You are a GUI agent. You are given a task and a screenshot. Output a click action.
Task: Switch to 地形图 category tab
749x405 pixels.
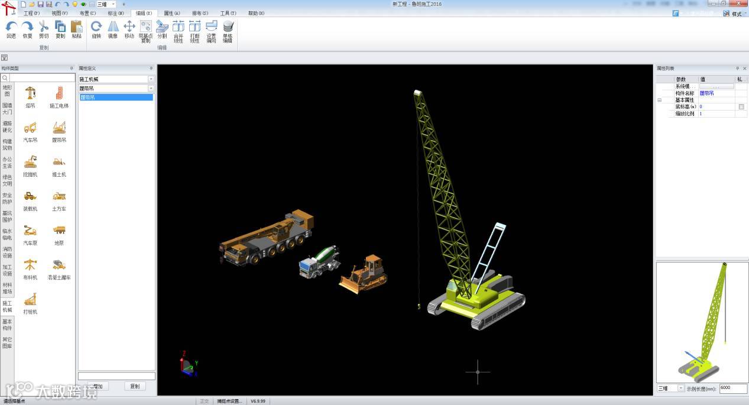click(7, 90)
